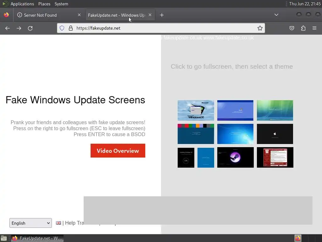
Task: Click the Firefox logo beside the tabs
Action: (x=6, y=15)
